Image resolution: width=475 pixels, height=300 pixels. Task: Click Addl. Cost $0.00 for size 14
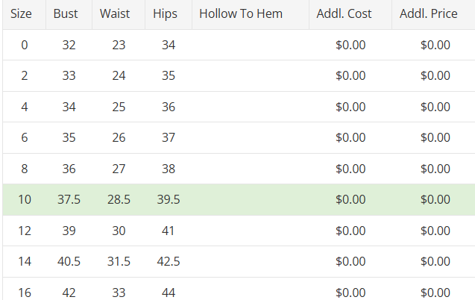pyautogui.click(x=350, y=262)
